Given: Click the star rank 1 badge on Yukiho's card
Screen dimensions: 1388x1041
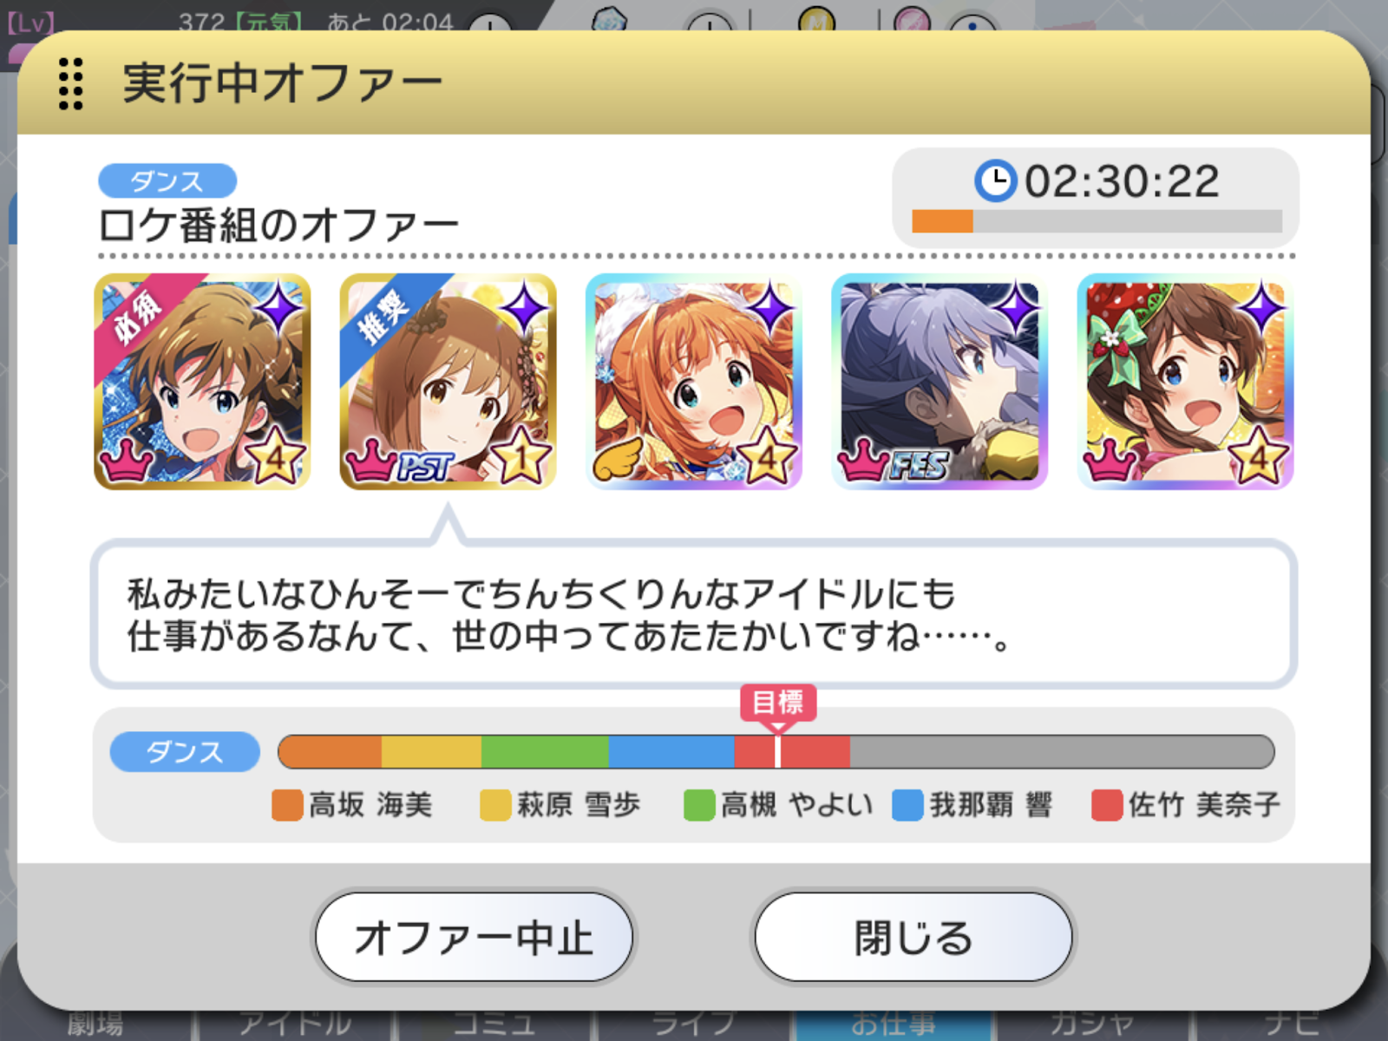Looking at the screenshot, I should pos(521,456).
